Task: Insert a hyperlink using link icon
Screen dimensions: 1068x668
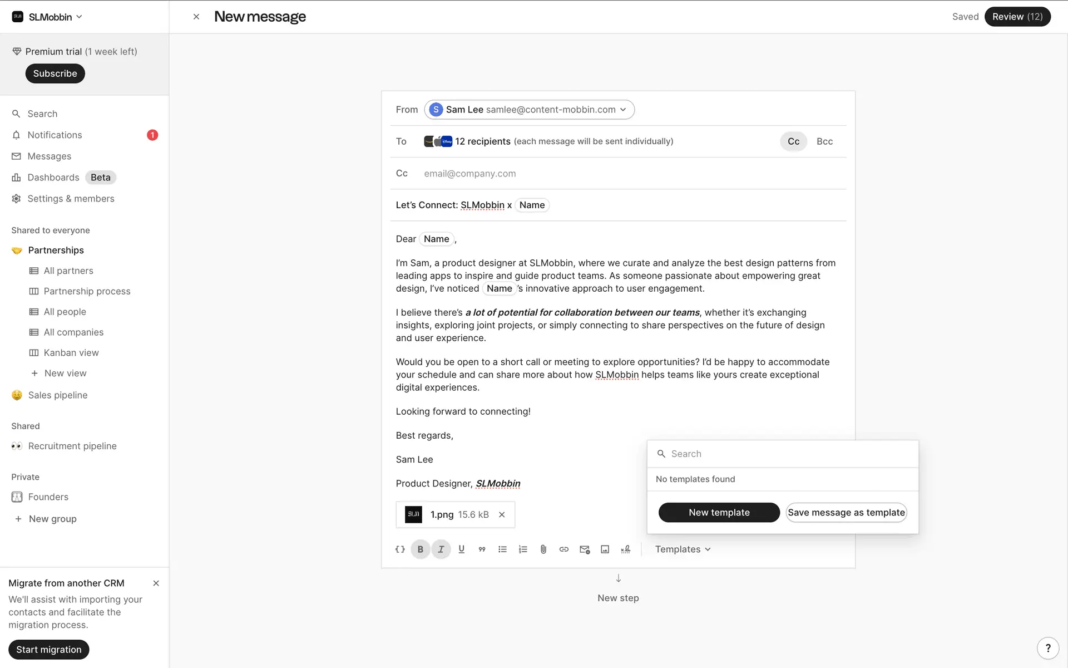Action: tap(563, 549)
